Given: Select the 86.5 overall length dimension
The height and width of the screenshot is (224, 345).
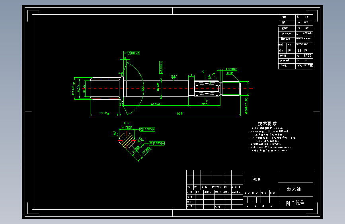Looking at the screenshot, I should [180, 114].
